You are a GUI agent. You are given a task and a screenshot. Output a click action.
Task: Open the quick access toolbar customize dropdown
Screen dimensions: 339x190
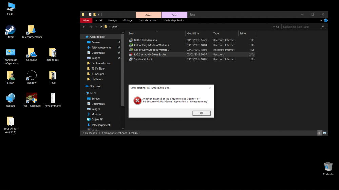point(98,15)
